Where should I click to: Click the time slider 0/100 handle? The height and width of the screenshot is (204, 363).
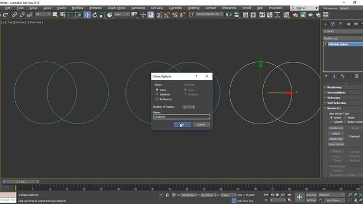coord(20,182)
